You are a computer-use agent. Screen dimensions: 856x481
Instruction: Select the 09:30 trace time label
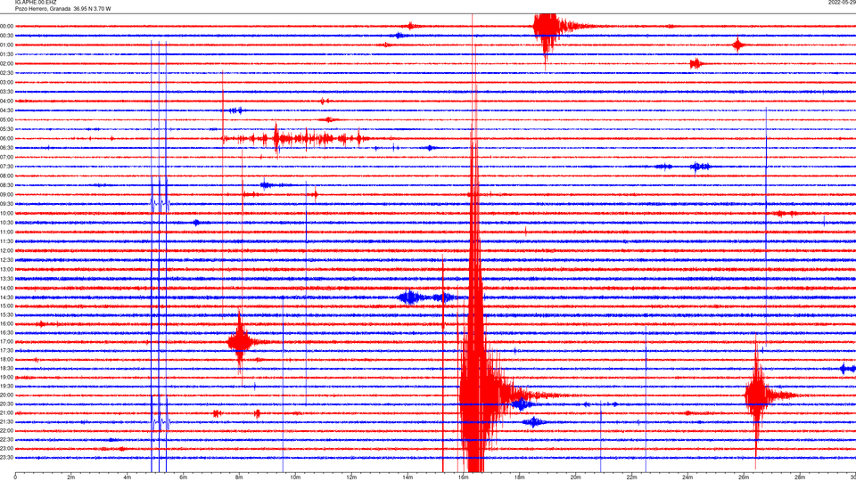[7, 204]
